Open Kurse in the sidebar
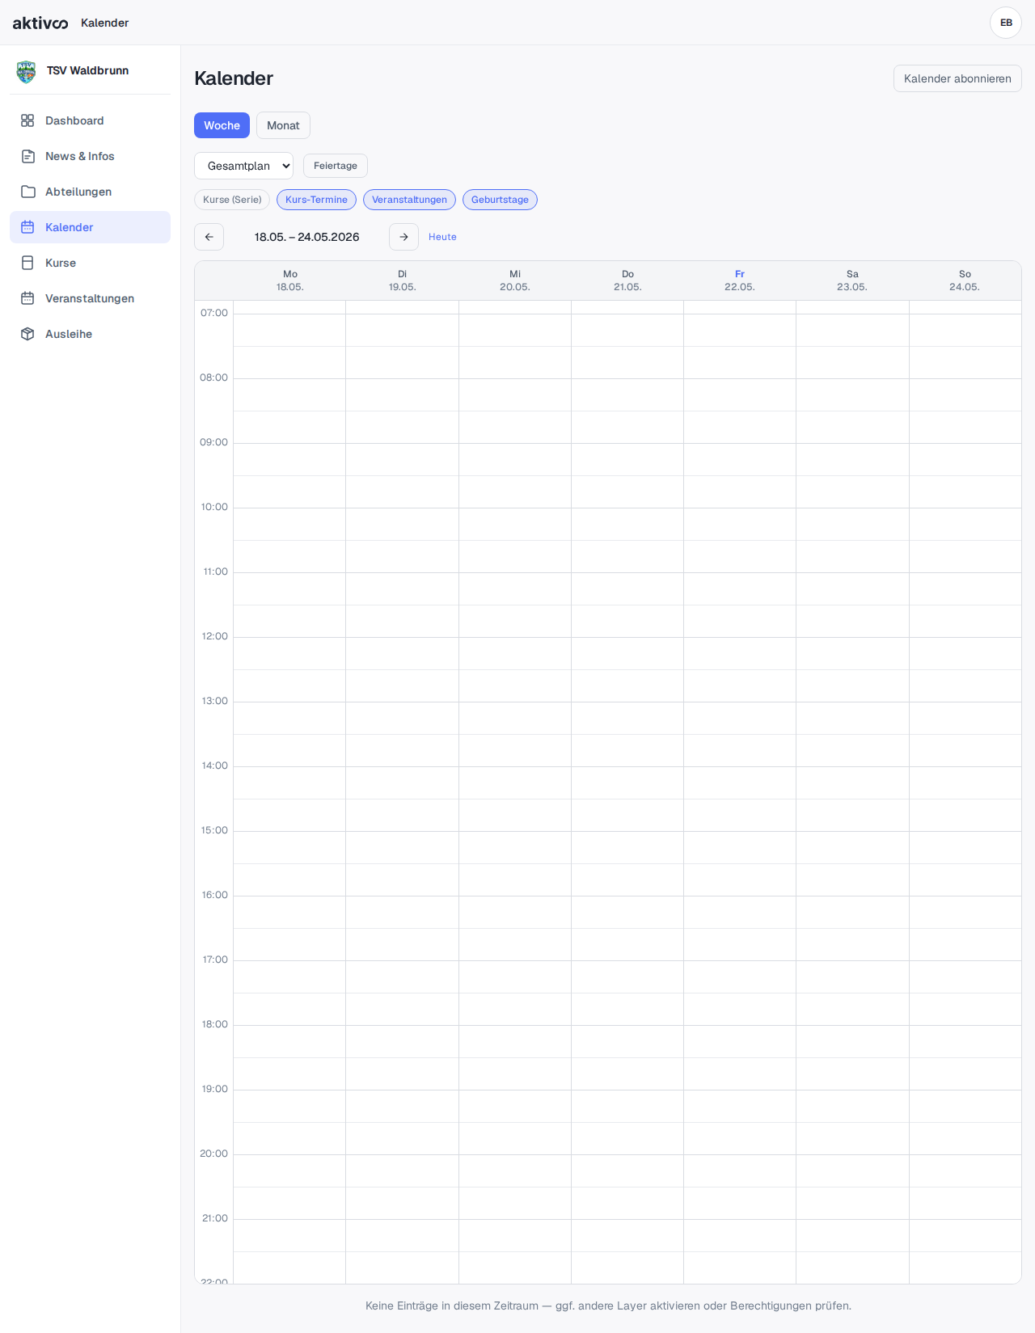The image size is (1035, 1333). [x=90, y=263]
